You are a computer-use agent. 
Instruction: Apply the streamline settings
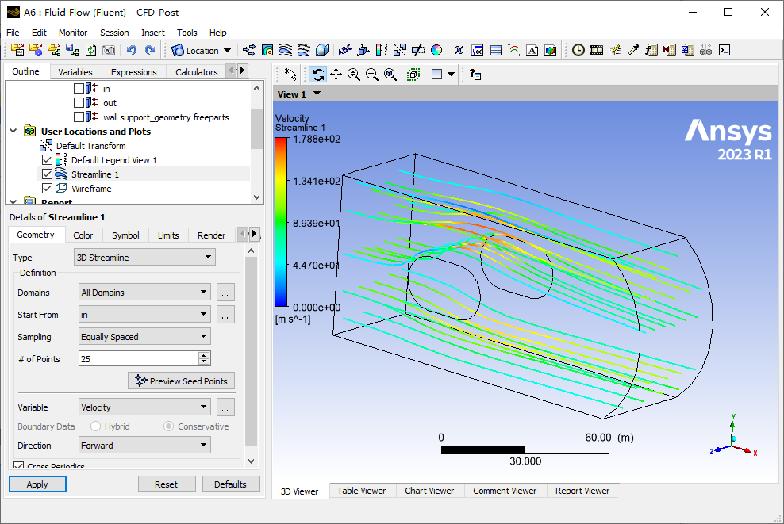point(37,484)
